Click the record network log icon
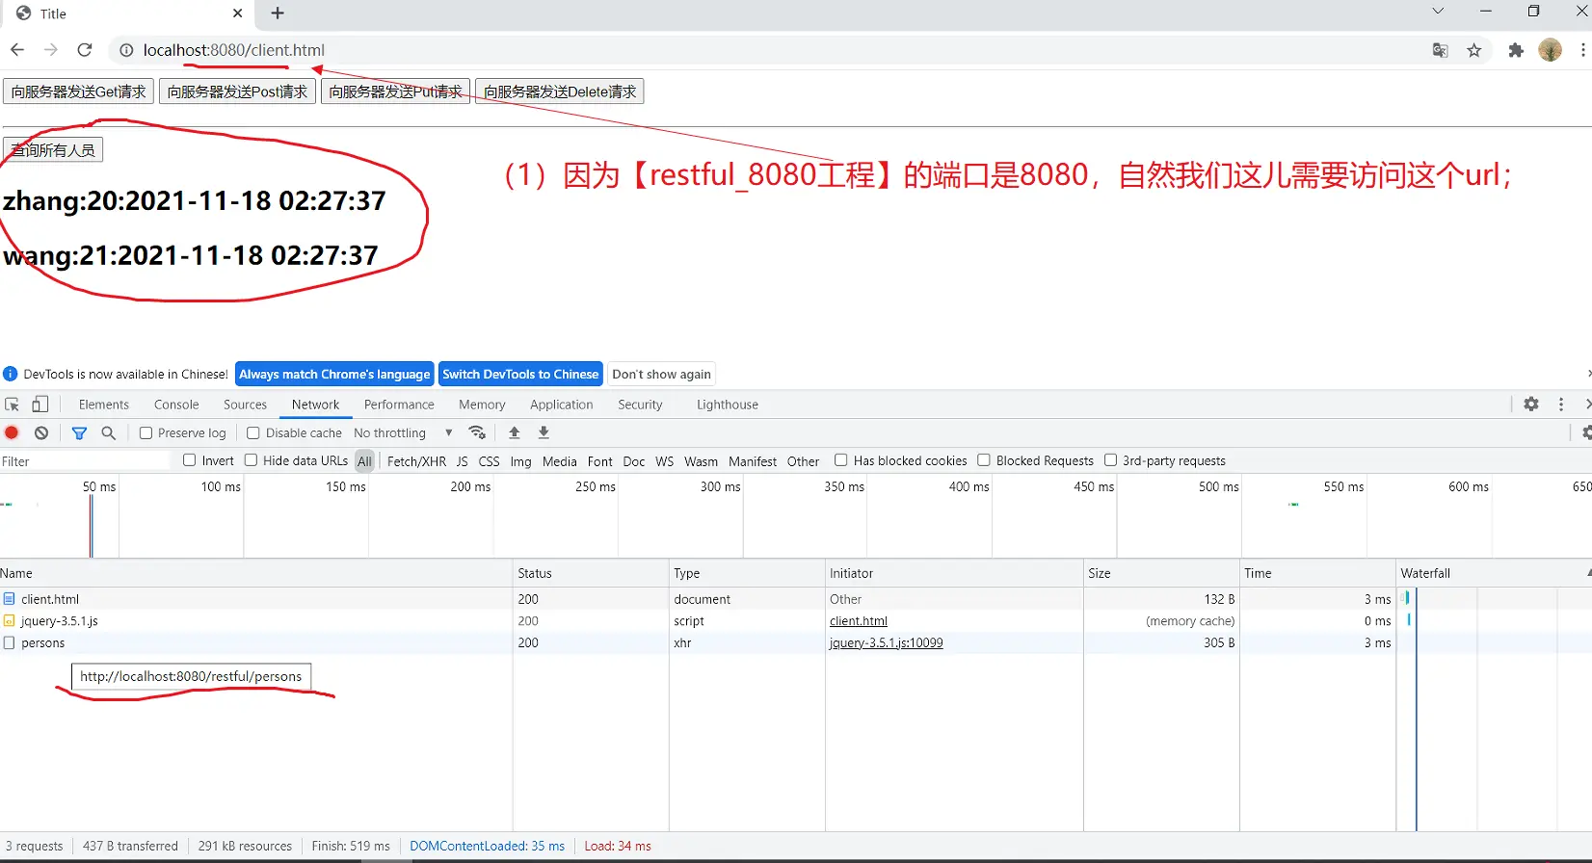 12,433
